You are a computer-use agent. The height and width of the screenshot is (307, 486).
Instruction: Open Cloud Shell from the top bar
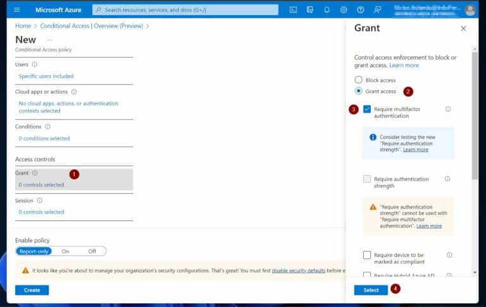293,10
